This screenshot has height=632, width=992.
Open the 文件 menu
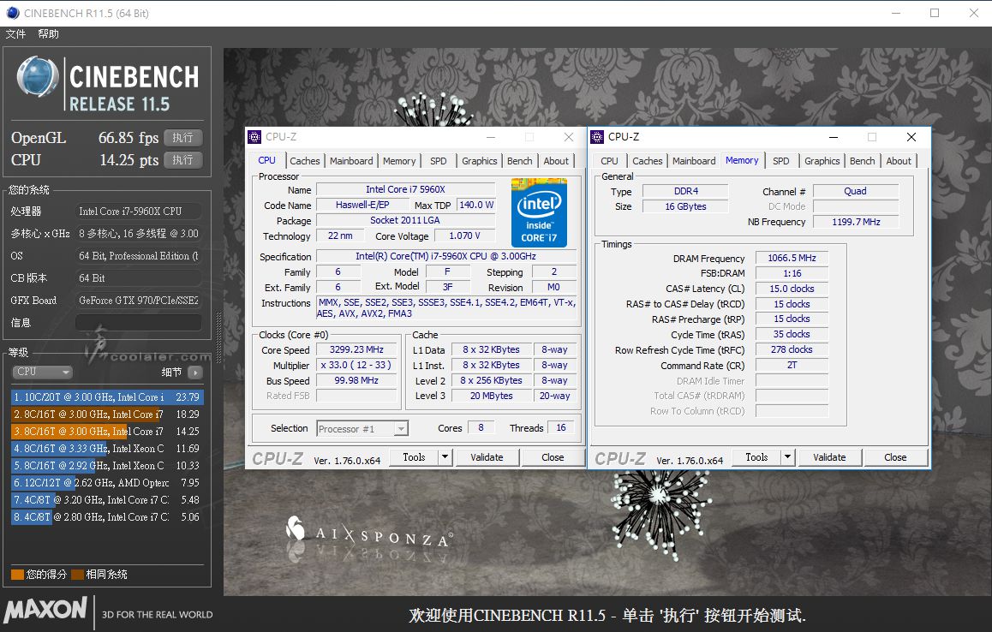pos(15,33)
